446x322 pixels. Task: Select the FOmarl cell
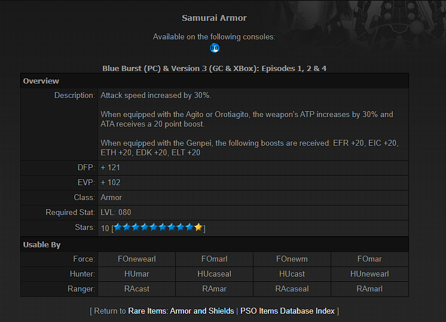(x=214, y=259)
